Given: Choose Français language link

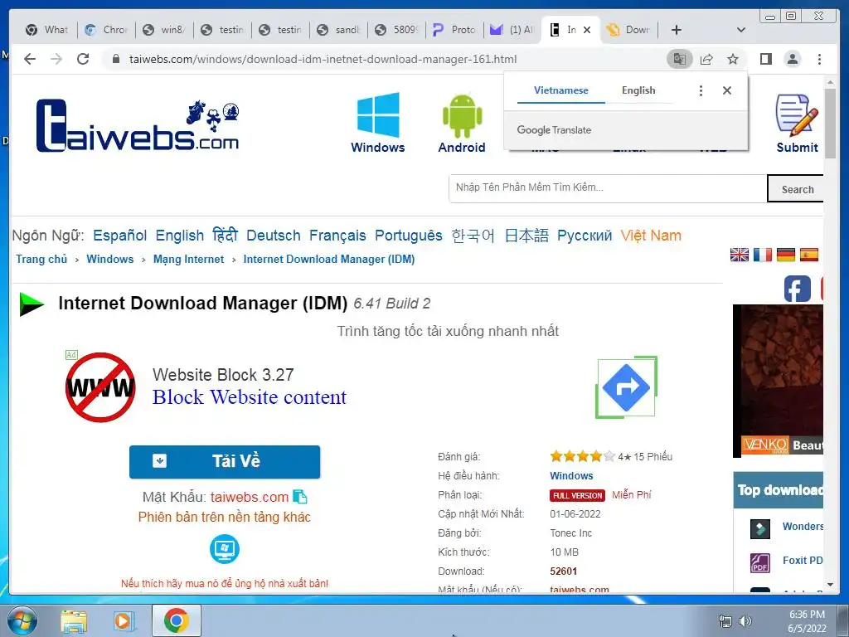Looking at the screenshot, I should pyautogui.click(x=337, y=236).
